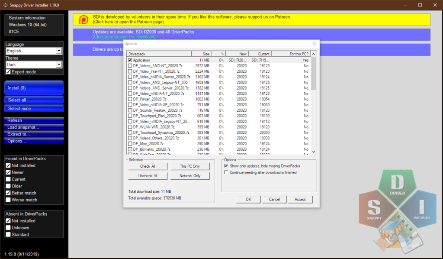The image size is (443, 259).
Task: Check DP_Video_Intel-NT_20020.7z checkbox
Action: [130, 71]
